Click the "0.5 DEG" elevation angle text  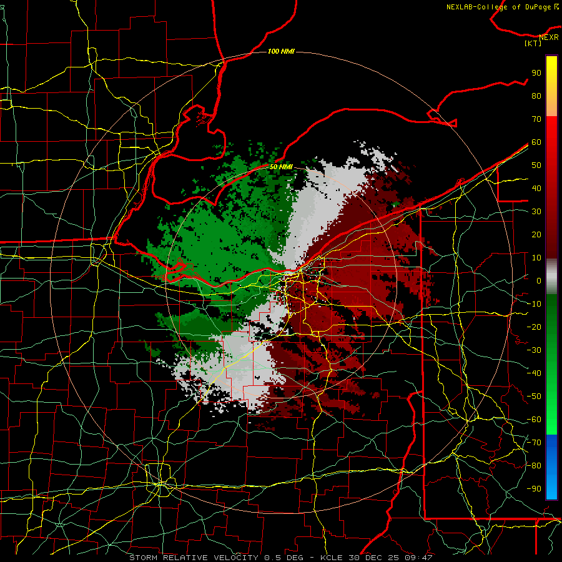[283, 558]
